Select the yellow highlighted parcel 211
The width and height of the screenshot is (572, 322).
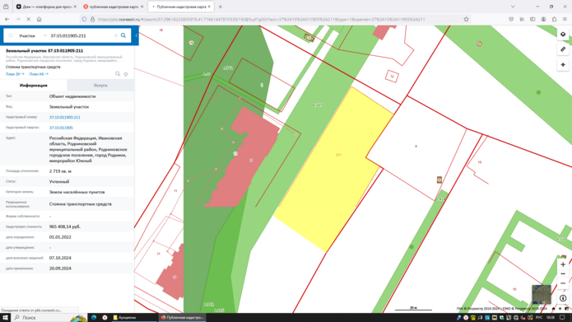pyautogui.click(x=334, y=168)
